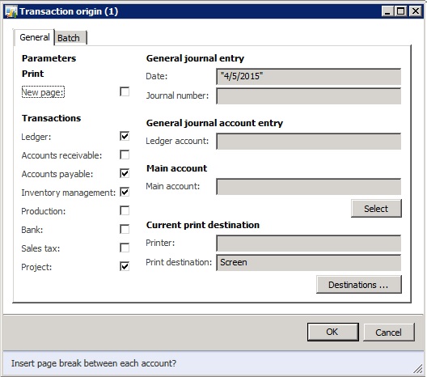Click the Journal number field

coord(309,96)
